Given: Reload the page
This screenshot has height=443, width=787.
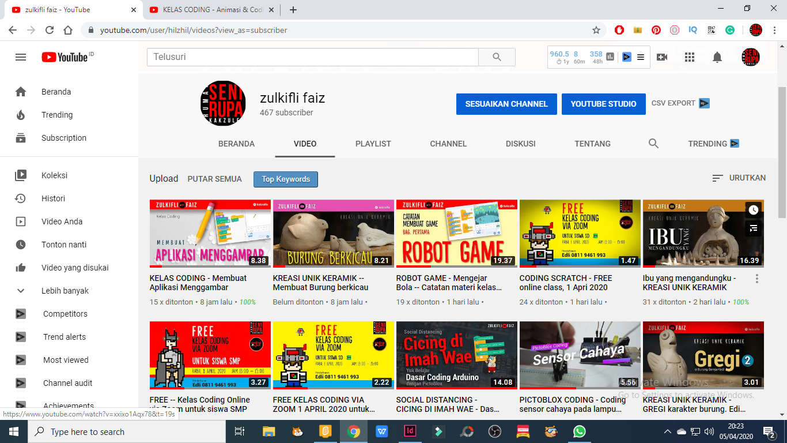Looking at the screenshot, I should (x=50, y=30).
